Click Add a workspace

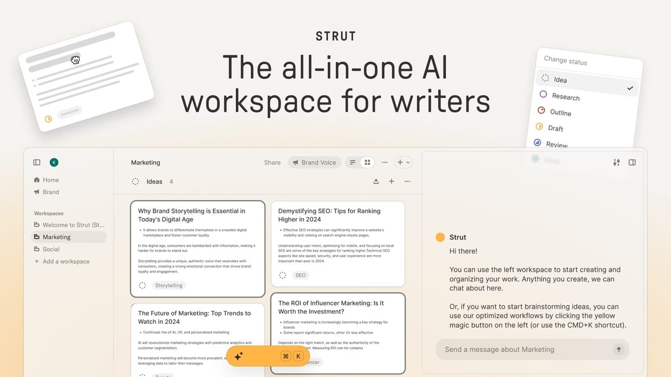pyautogui.click(x=62, y=261)
